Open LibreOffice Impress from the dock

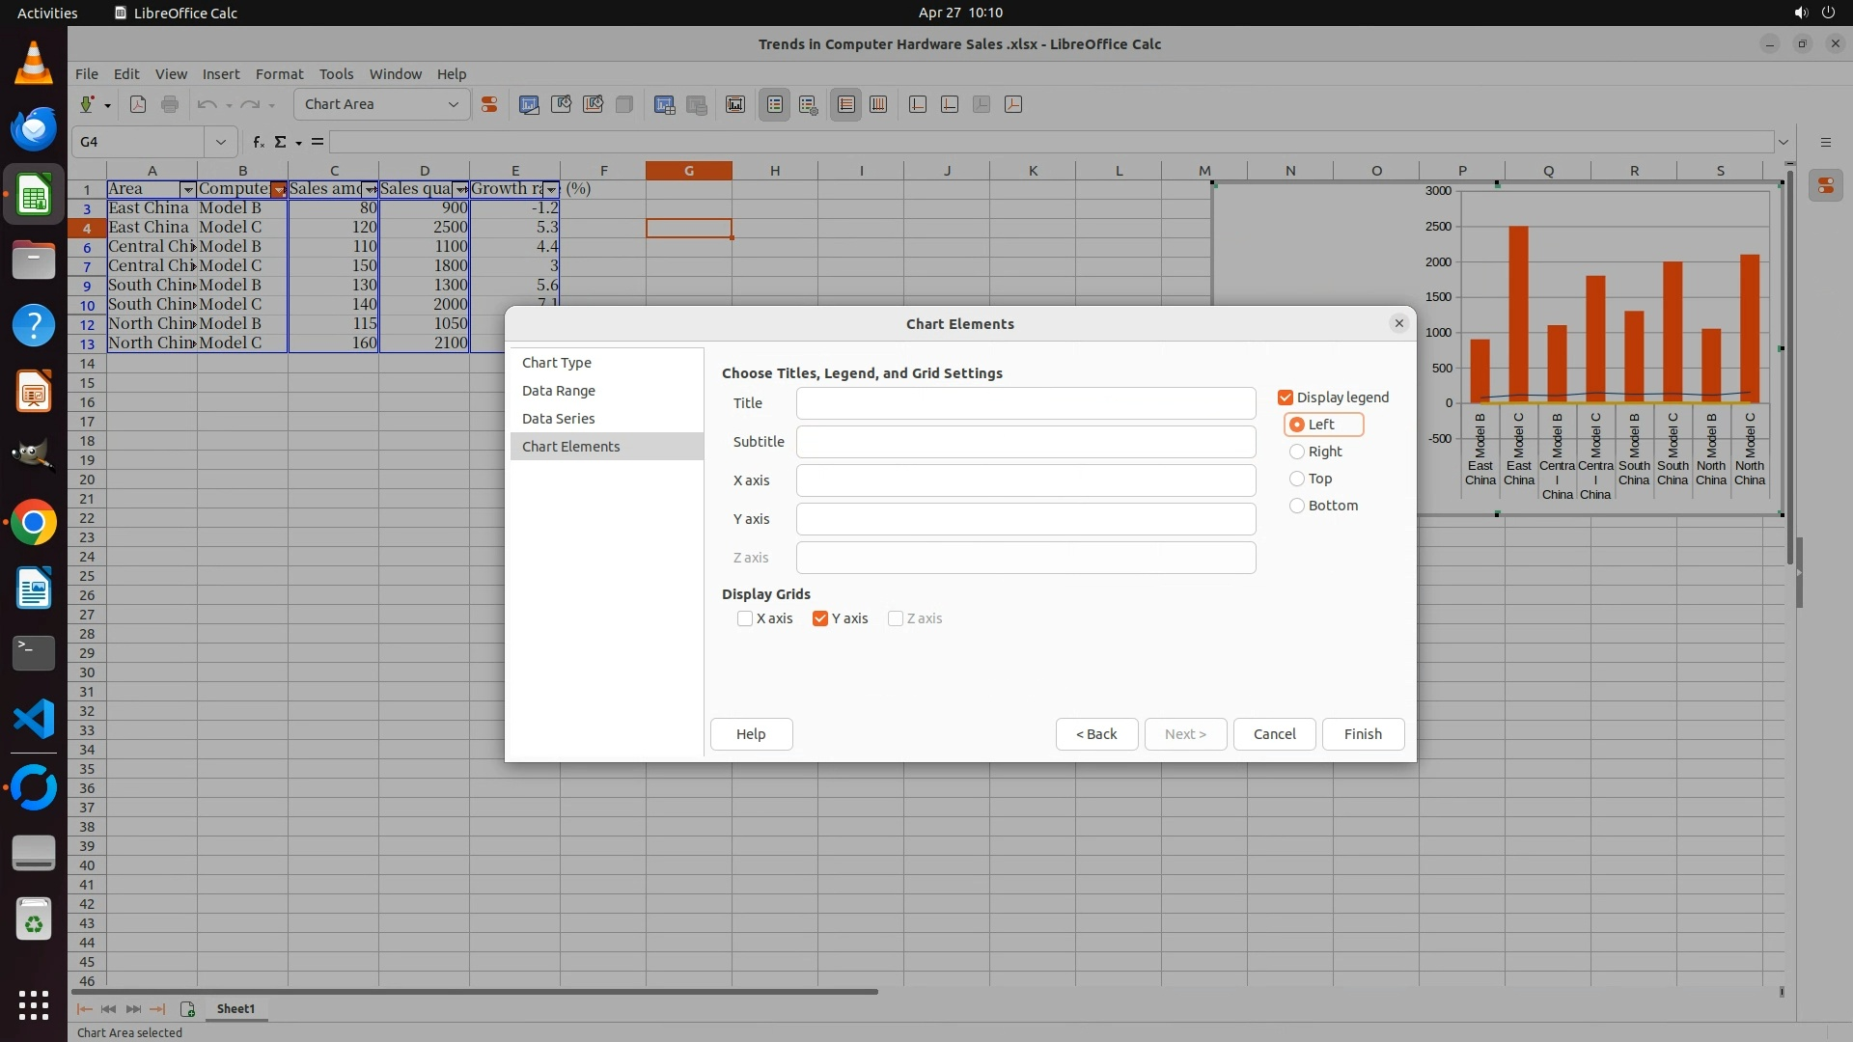(x=34, y=392)
